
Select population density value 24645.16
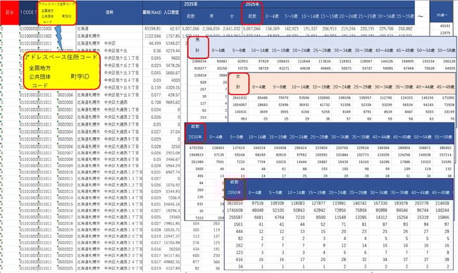[172, 204]
